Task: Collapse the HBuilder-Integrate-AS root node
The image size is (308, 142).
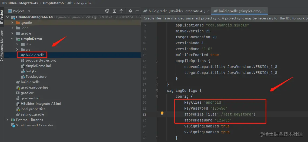Action: coord(8,17)
